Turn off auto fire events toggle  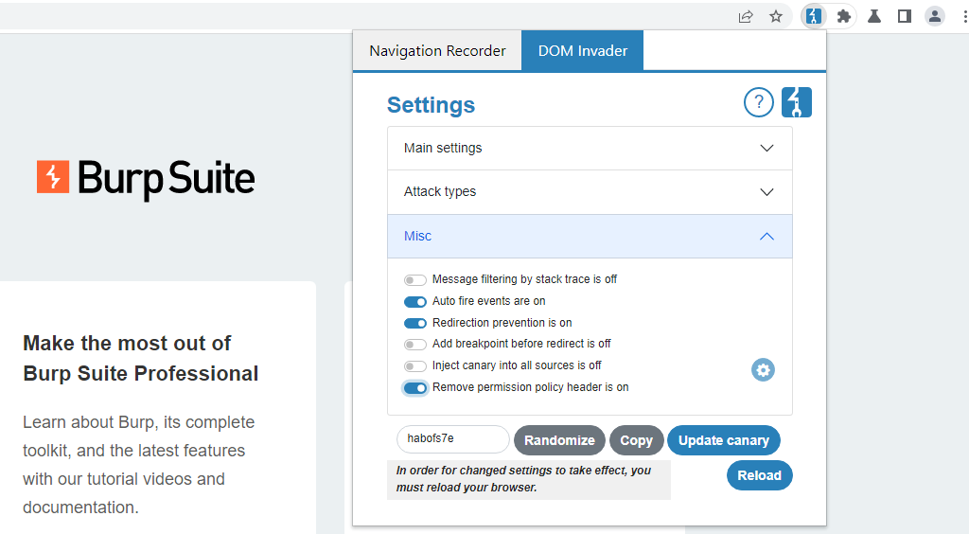(415, 302)
